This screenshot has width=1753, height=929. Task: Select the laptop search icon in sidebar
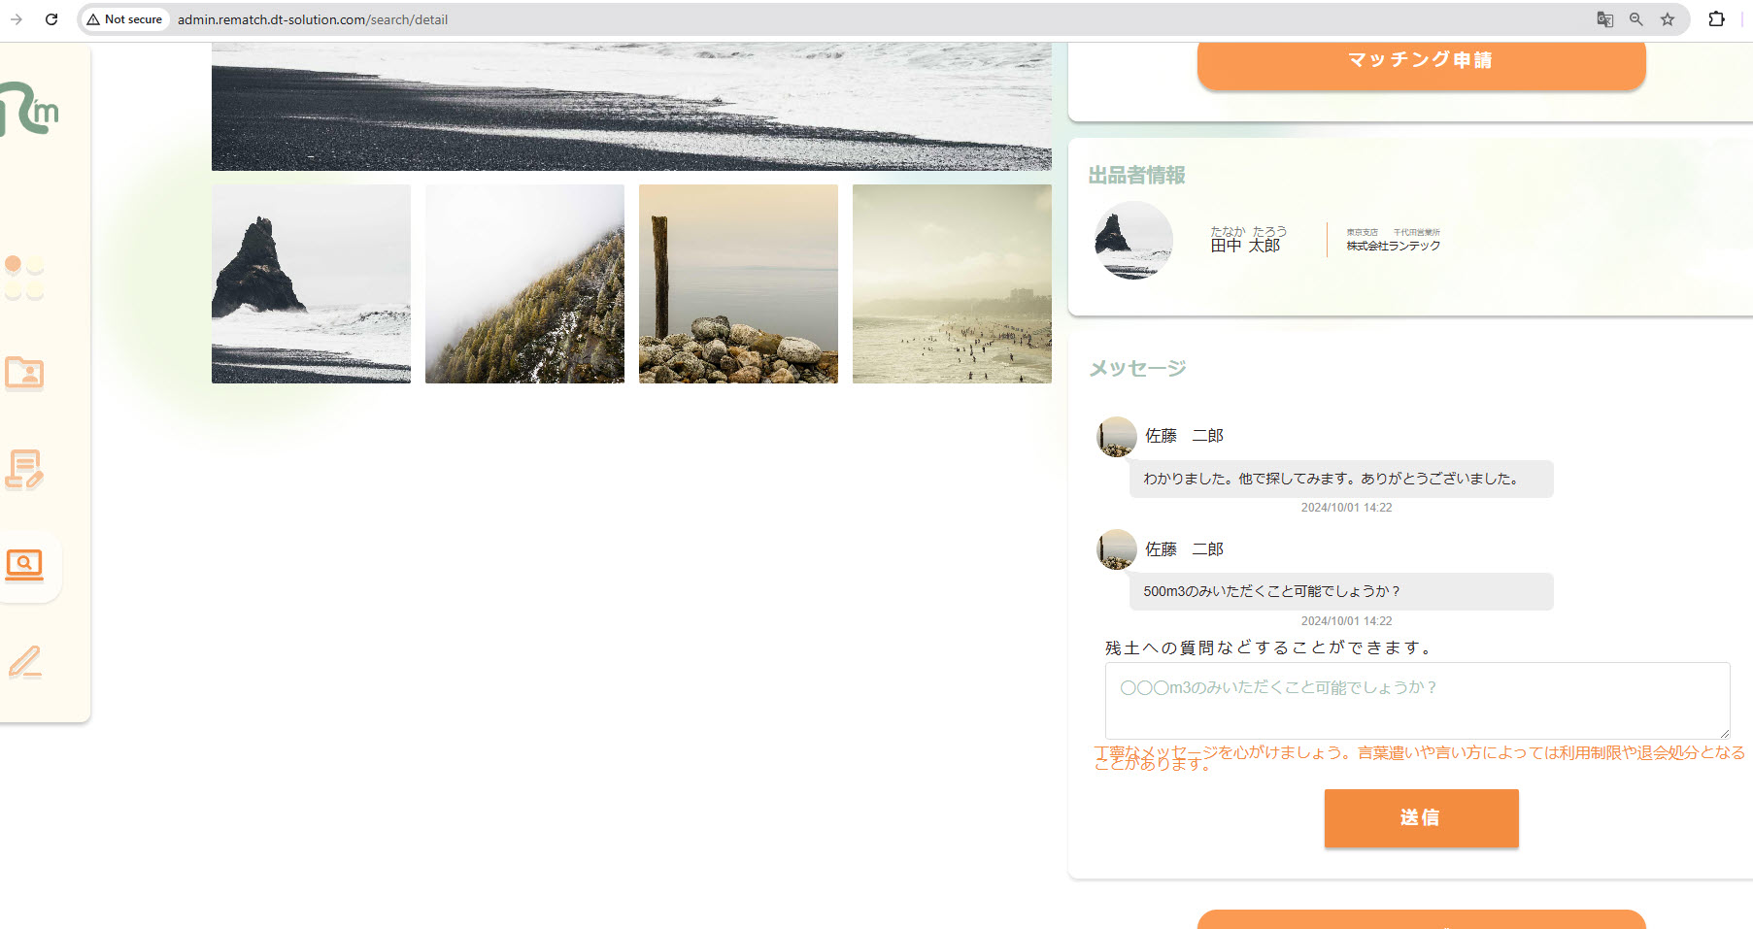[x=24, y=565]
